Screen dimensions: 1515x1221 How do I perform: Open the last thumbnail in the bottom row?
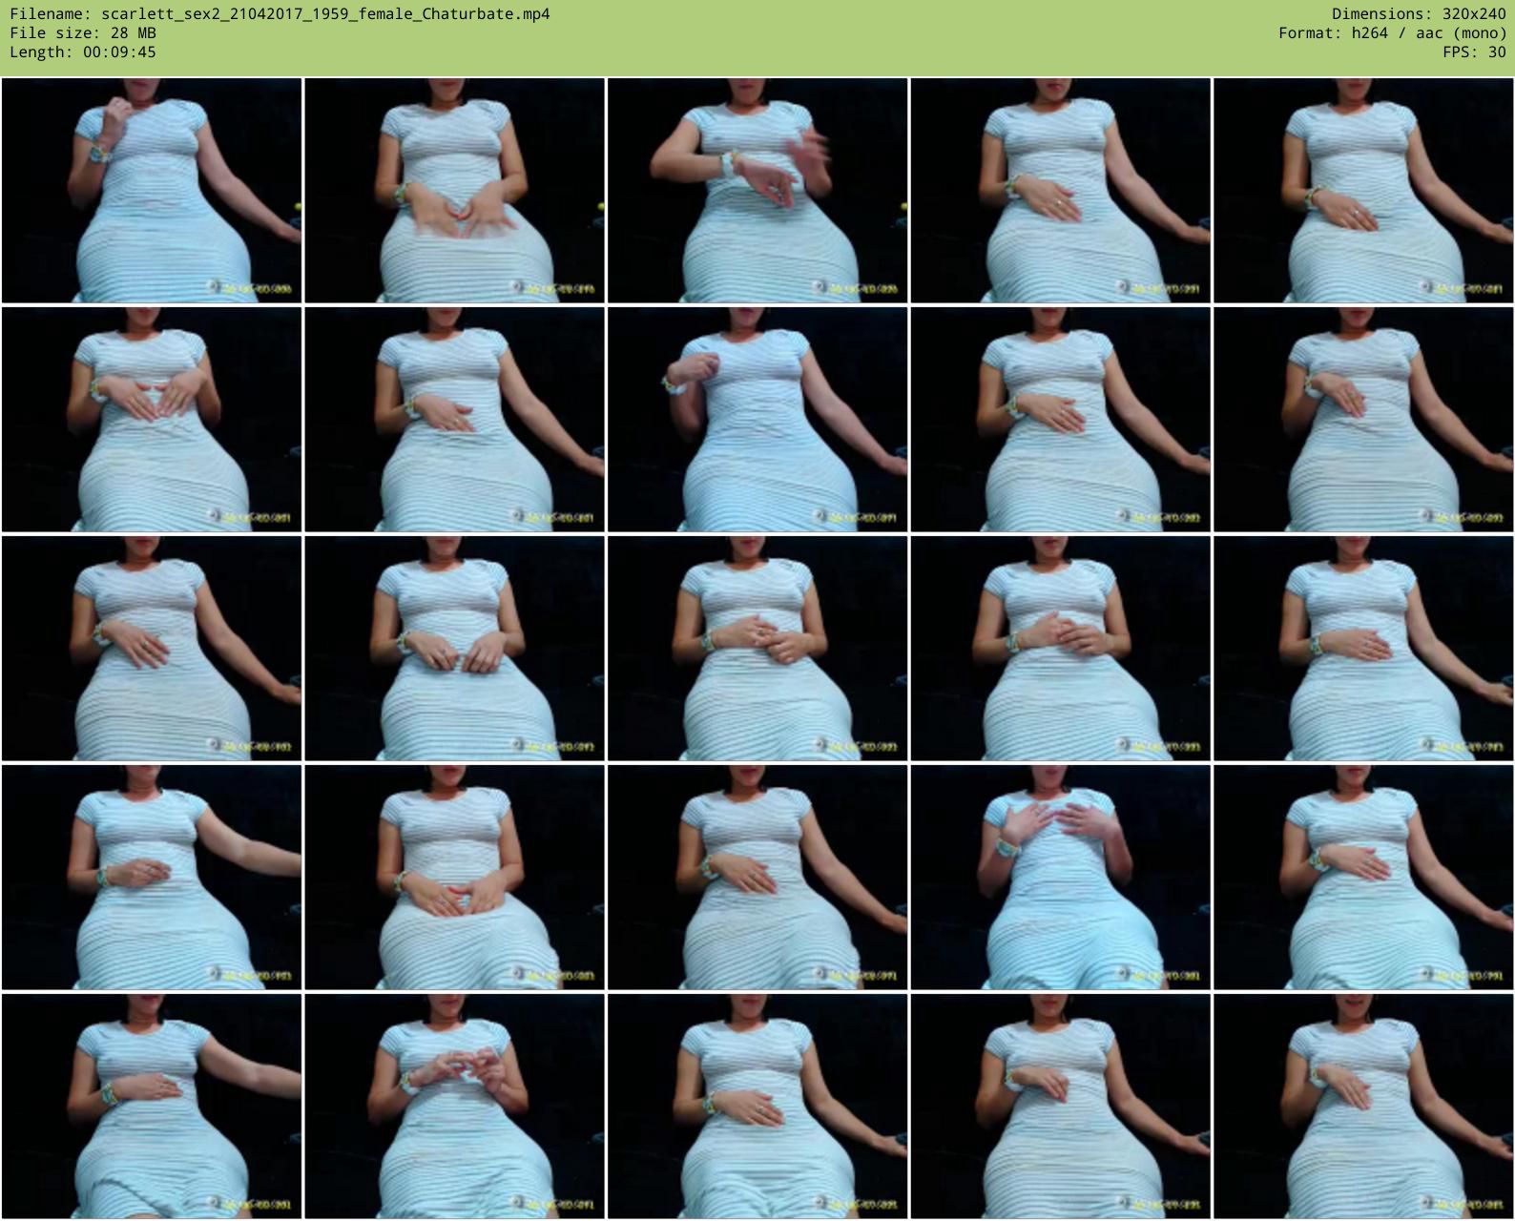coord(1363,1106)
